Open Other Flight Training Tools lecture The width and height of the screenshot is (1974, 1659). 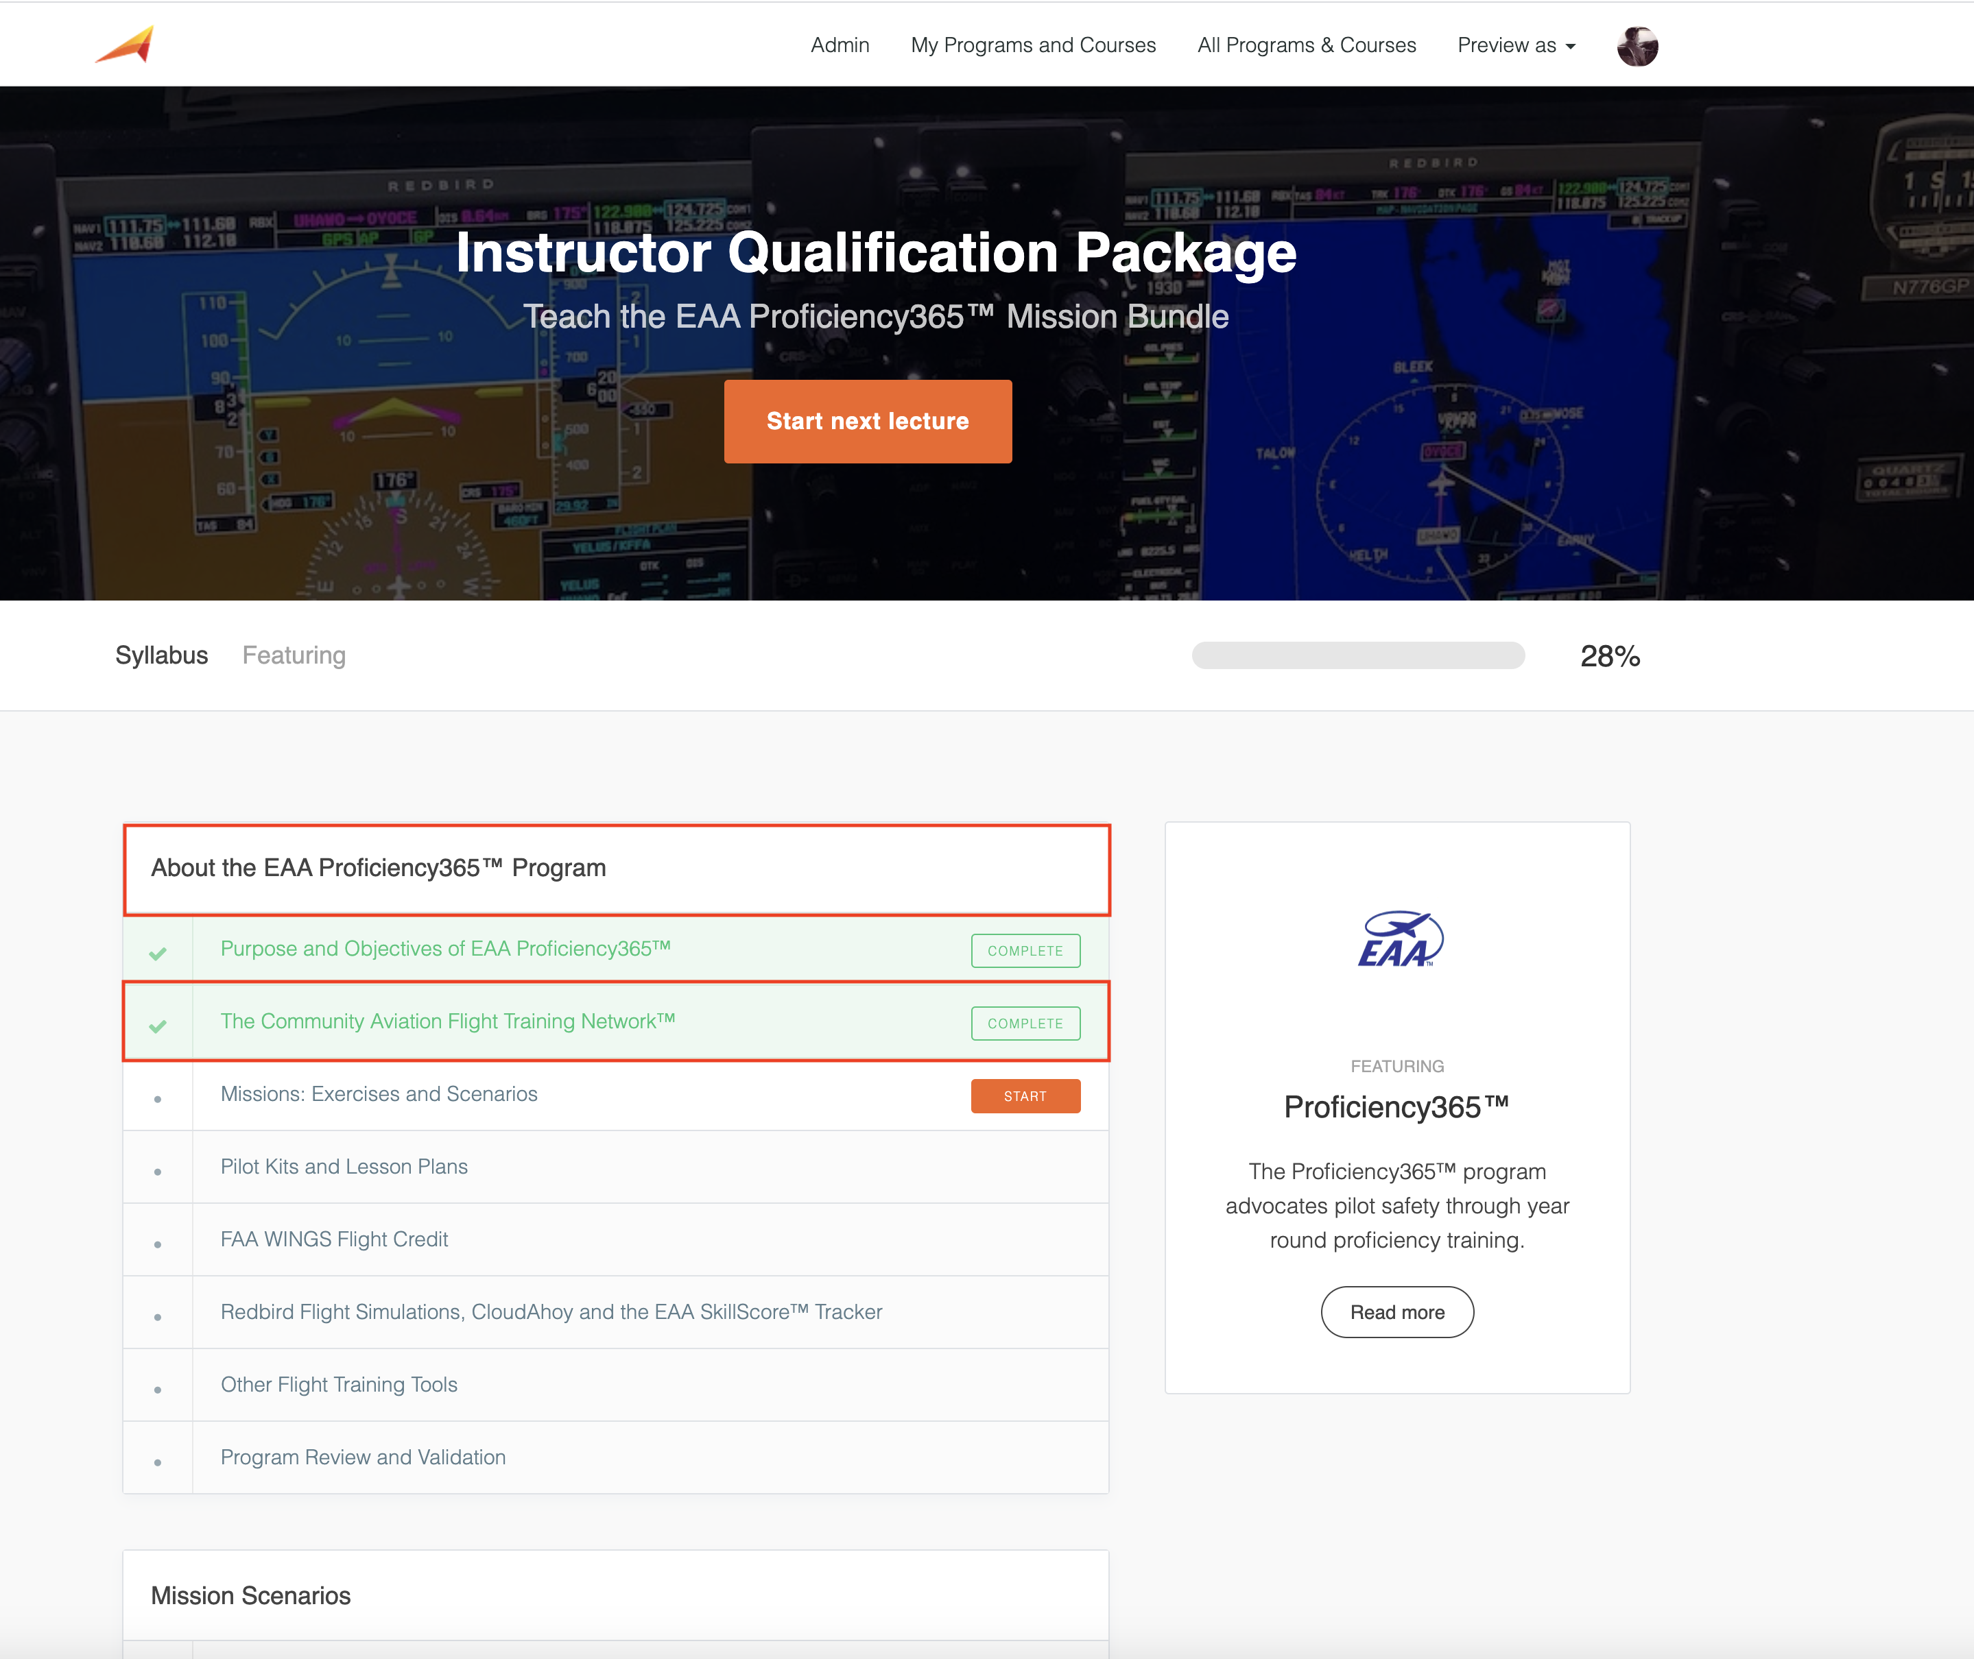tap(339, 1384)
